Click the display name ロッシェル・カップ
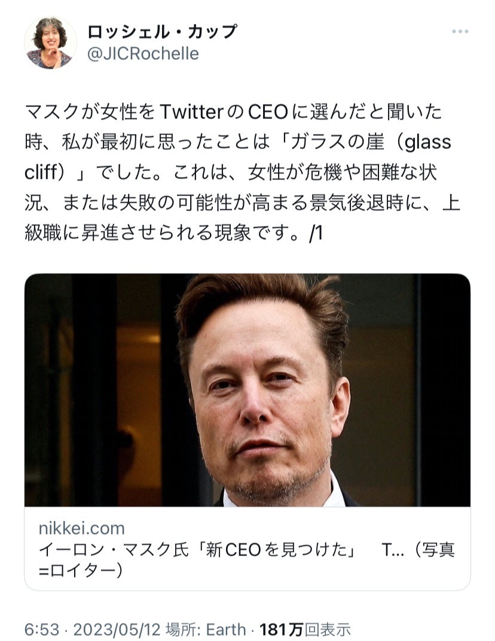The height and width of the screenshot is (641, 495). coord(161,31)
